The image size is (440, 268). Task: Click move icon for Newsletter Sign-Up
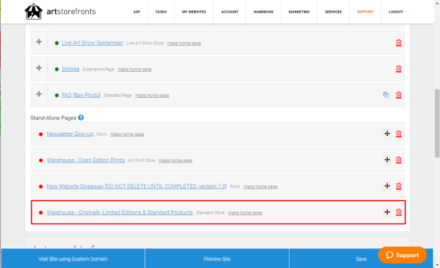(x=387, y=134)
